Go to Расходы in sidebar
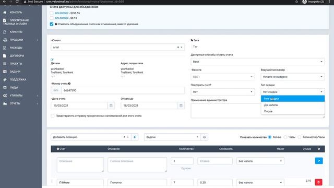Image resolution: width=334 pixels, height=188 pixels. [x=16, y=48]
